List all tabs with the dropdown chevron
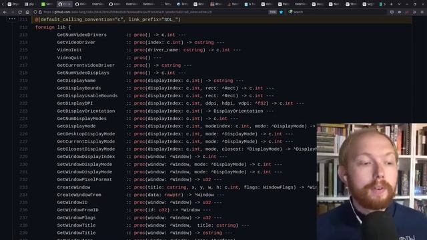The image size is (427, 240). [x=399, y=4]
